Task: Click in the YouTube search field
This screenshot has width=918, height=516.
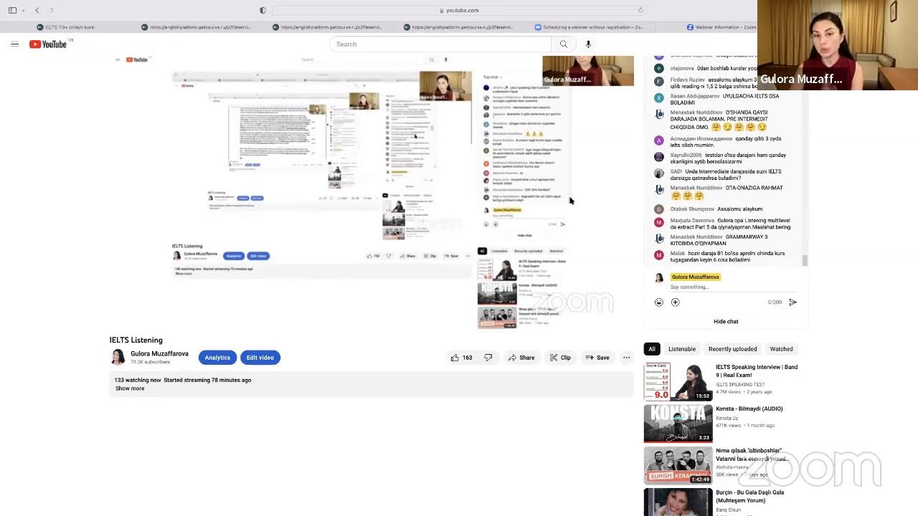Action: [x=440, y=44]
